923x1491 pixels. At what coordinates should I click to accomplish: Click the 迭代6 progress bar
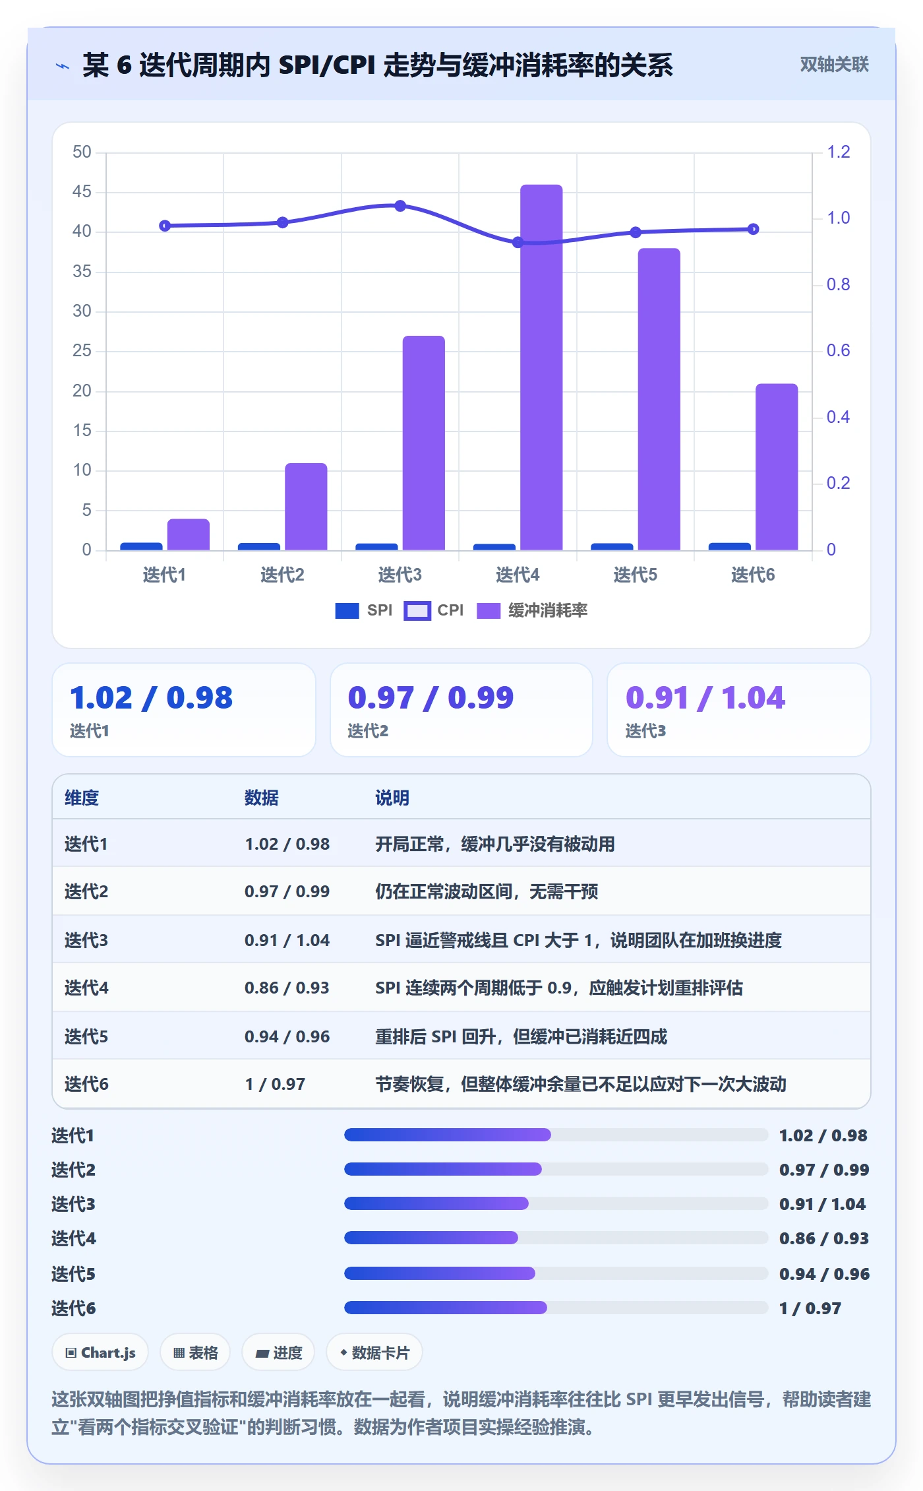[556, 1308]
